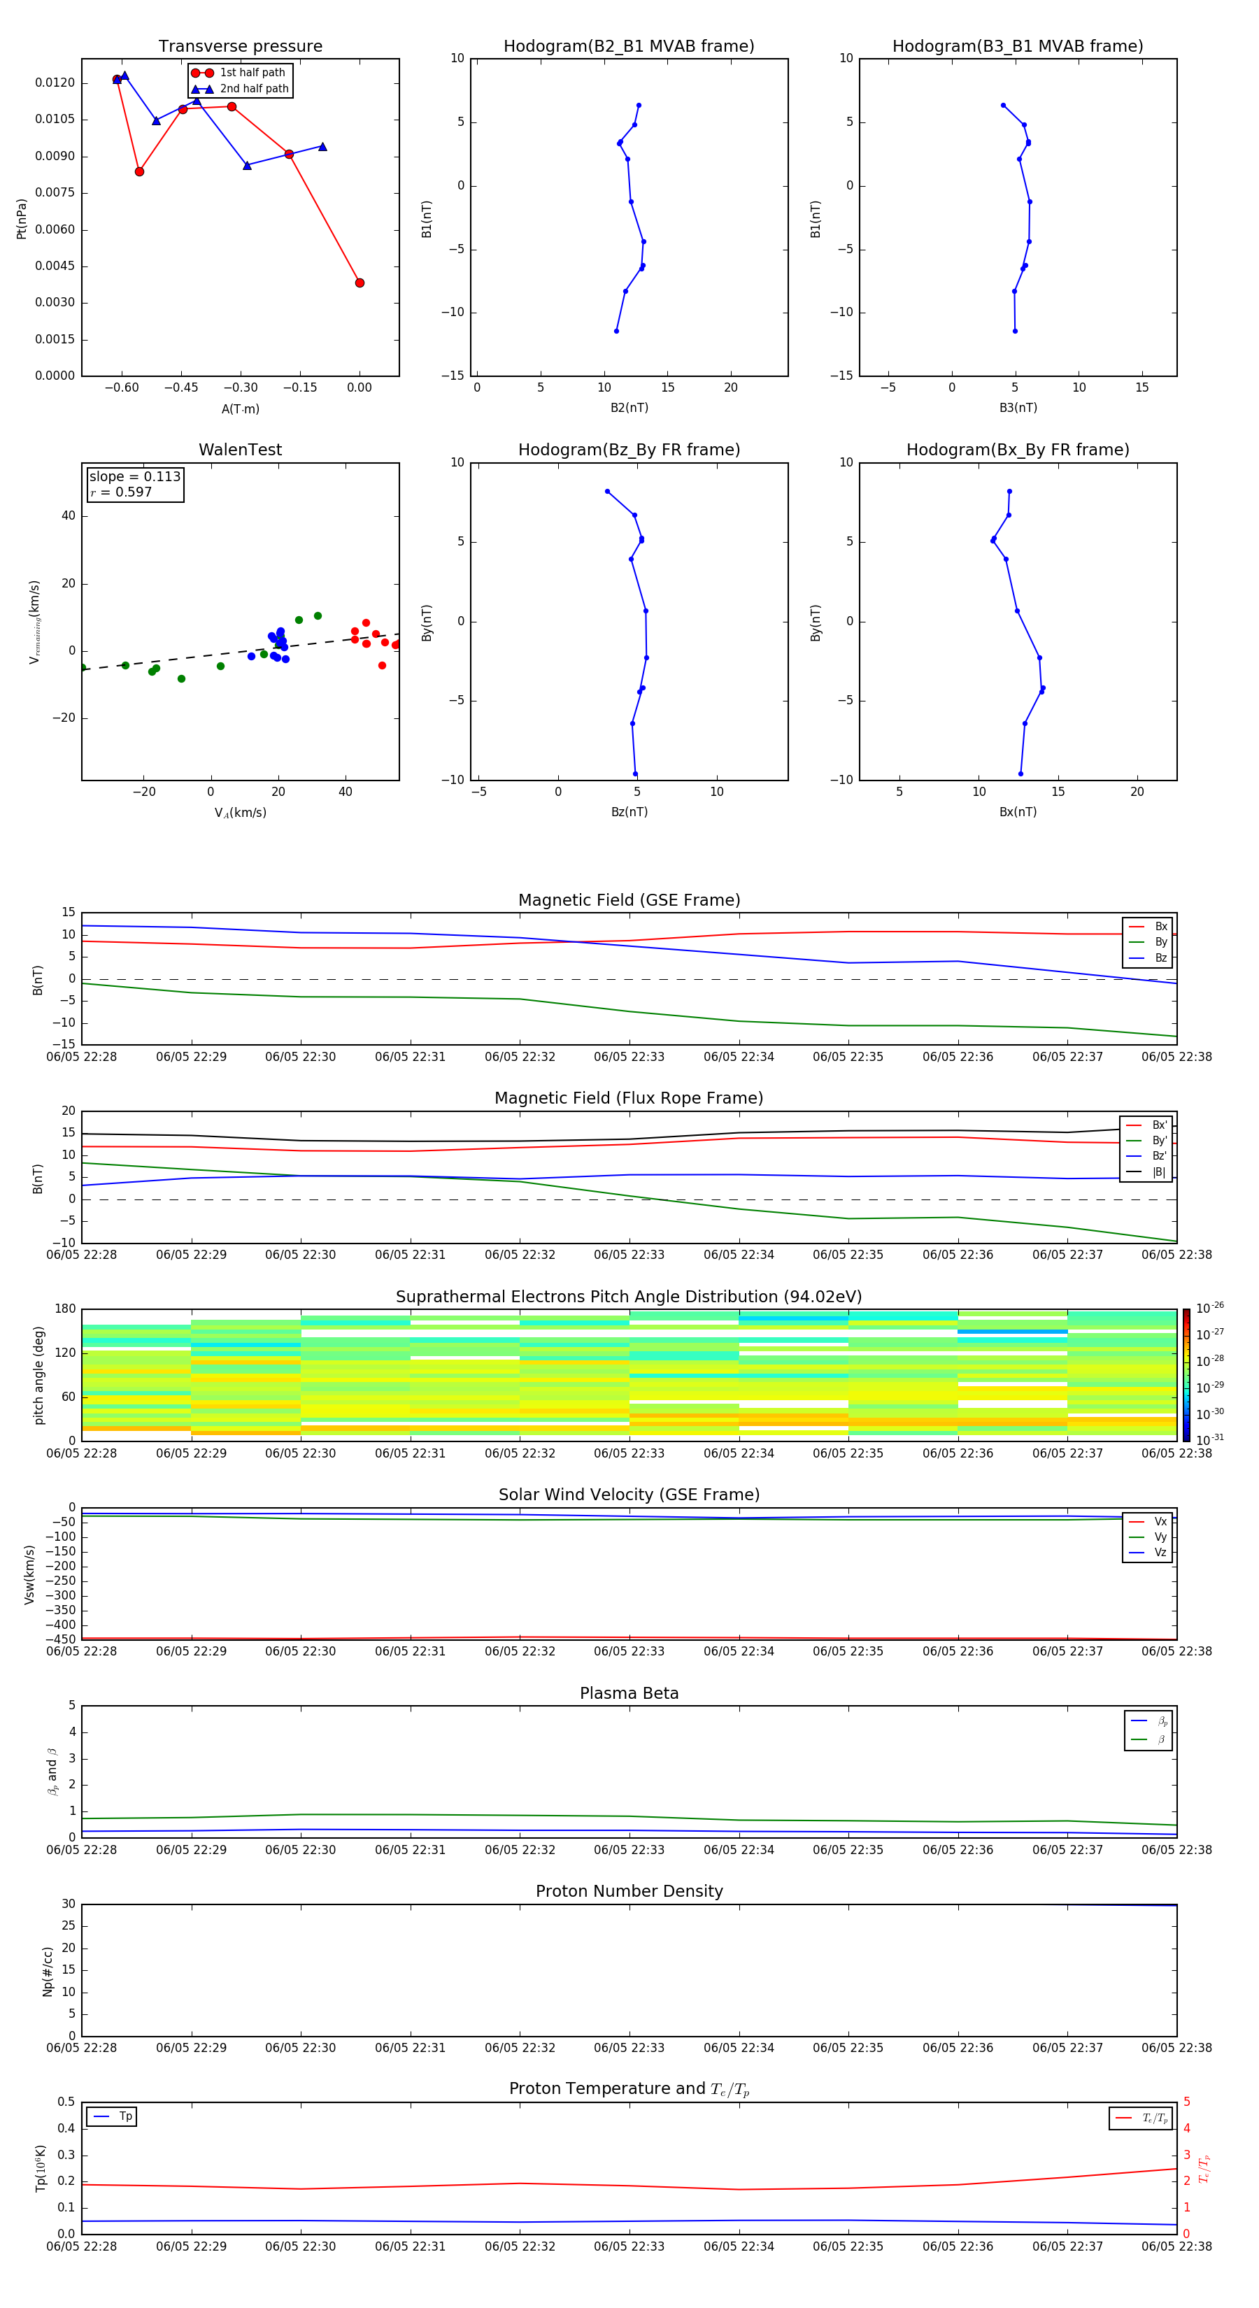Click the '10^-26' colorbar label
The width and height of the screenshot is (1259, 2308).
pos(1210,1308)
